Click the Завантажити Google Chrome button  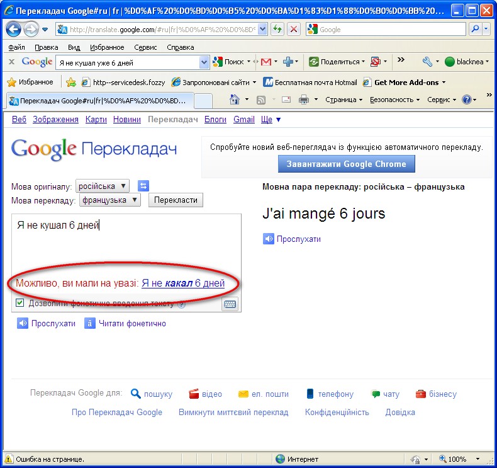click(346, 164)
